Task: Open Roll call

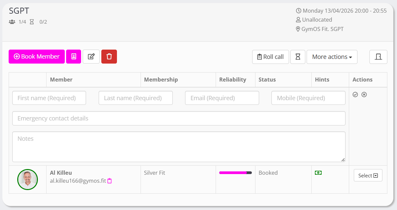Action: point(270,57)
